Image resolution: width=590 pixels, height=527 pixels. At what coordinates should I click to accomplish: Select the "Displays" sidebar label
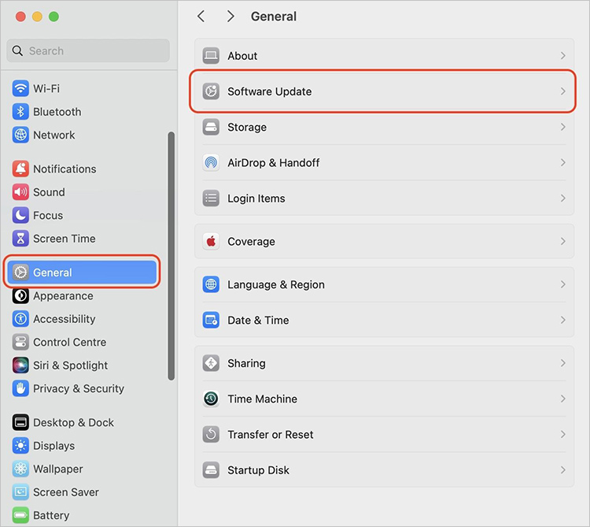coord(53,446)
